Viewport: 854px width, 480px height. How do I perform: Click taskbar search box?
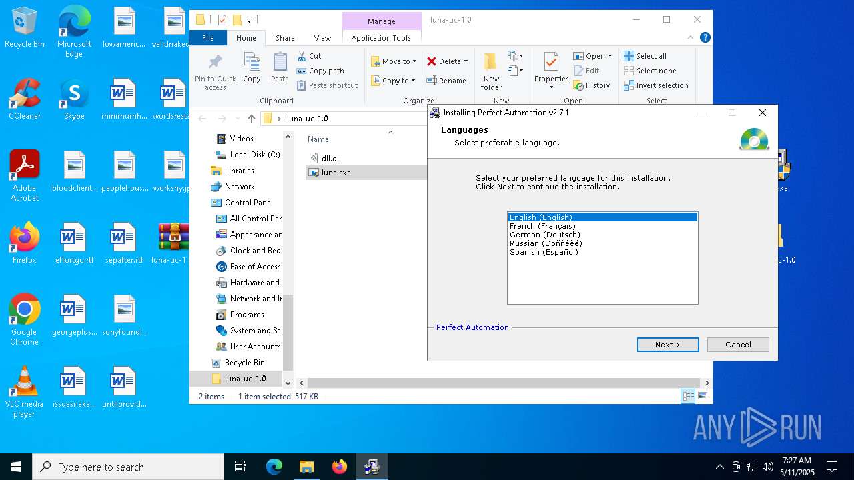click(128, 467)
